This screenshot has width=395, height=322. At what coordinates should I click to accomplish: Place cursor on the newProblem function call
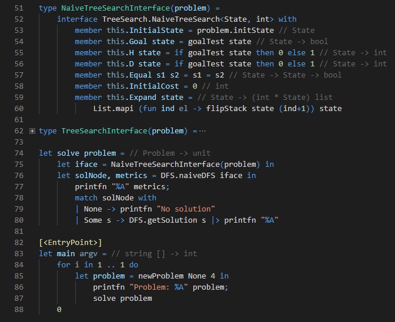pos(159,276)
